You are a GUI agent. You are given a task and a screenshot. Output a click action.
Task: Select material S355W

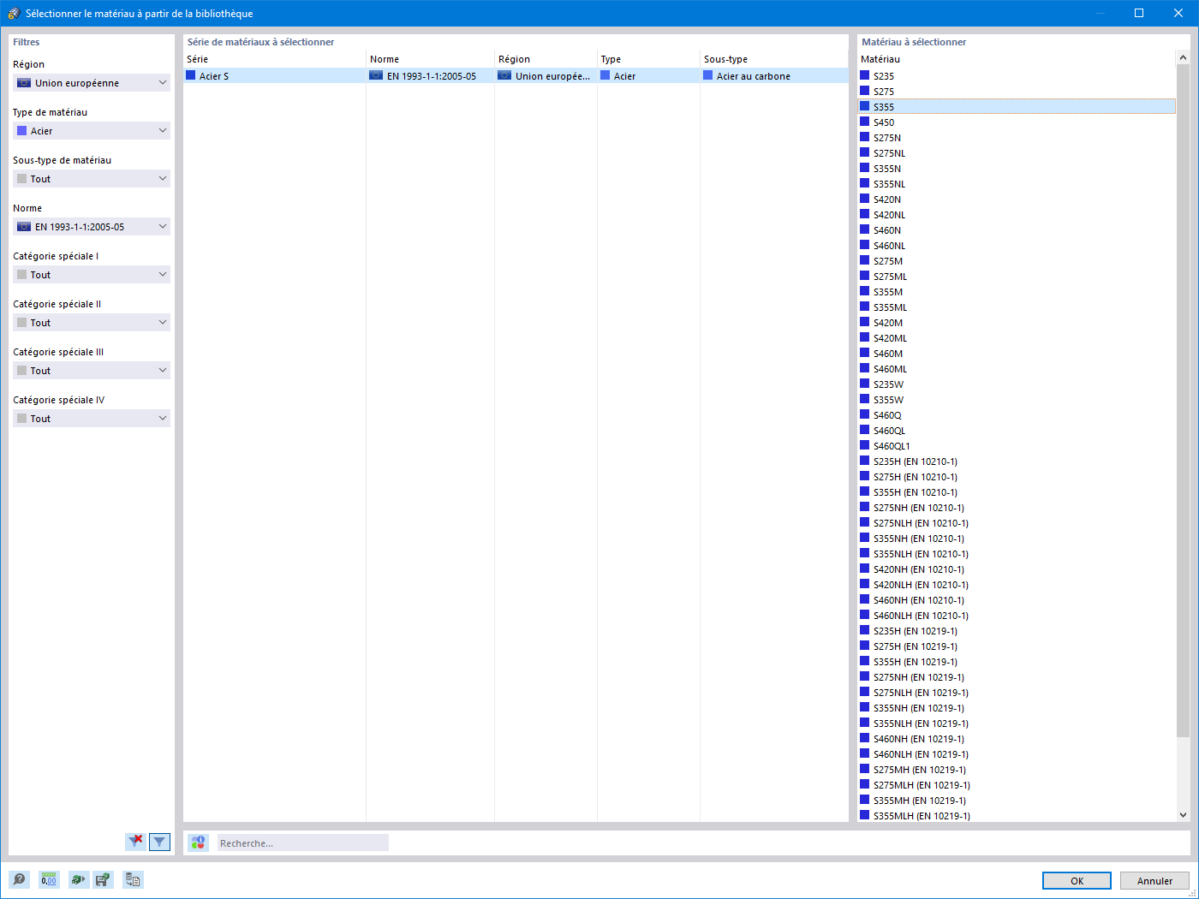coord(1017,399)
